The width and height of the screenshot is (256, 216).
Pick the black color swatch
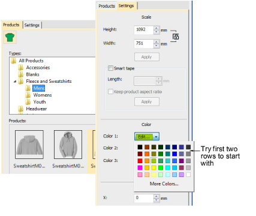click(140, 147)
